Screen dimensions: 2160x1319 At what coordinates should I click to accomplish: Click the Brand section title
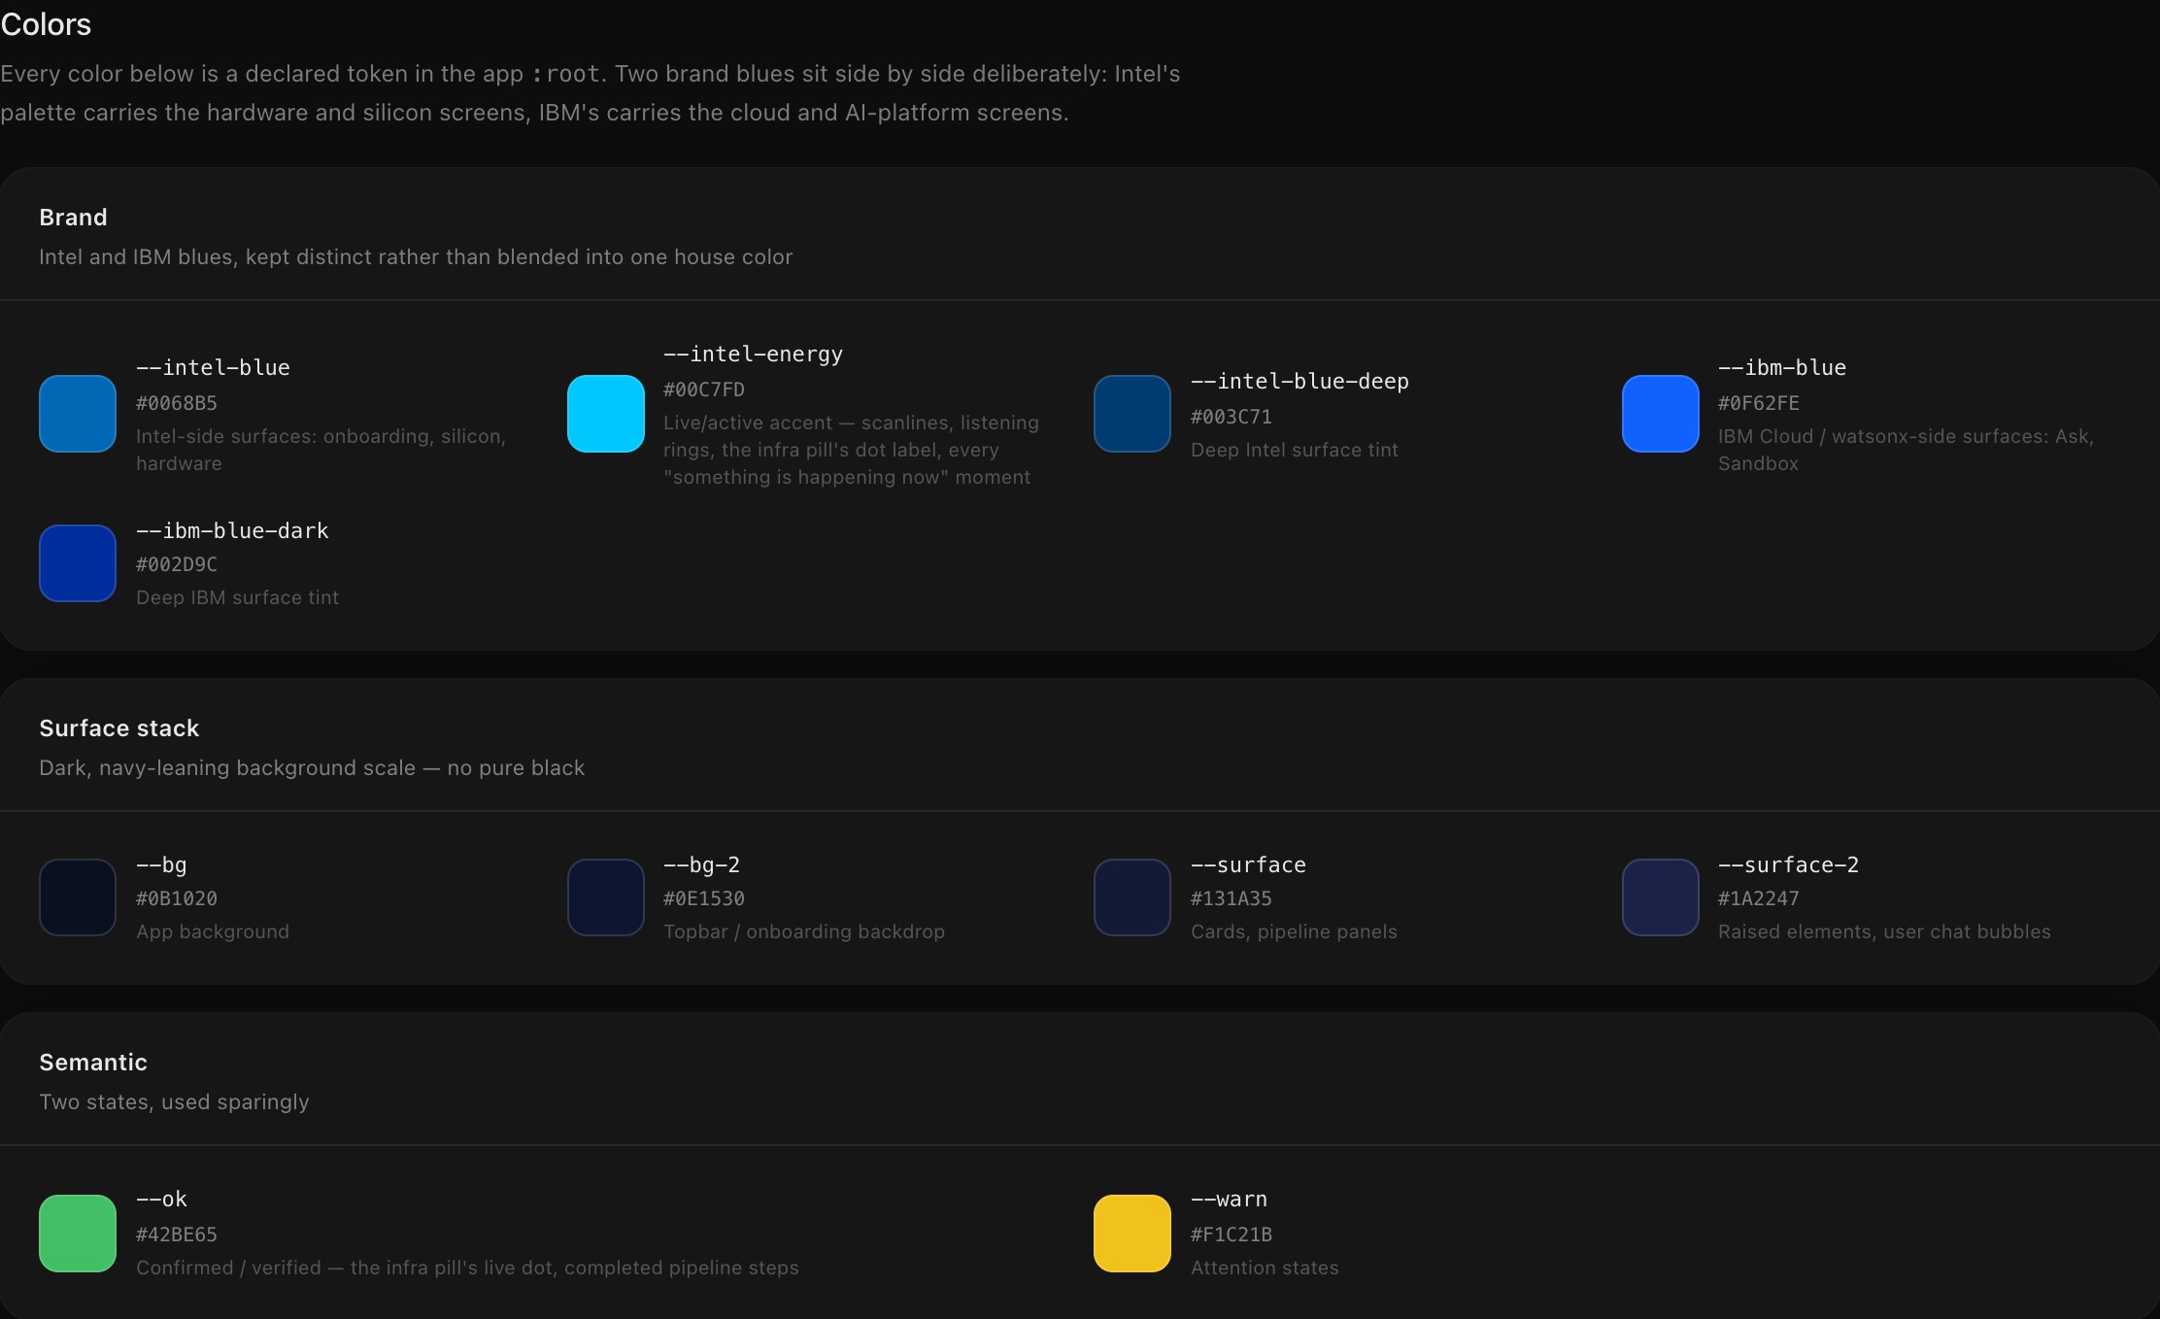click(73, 217)
